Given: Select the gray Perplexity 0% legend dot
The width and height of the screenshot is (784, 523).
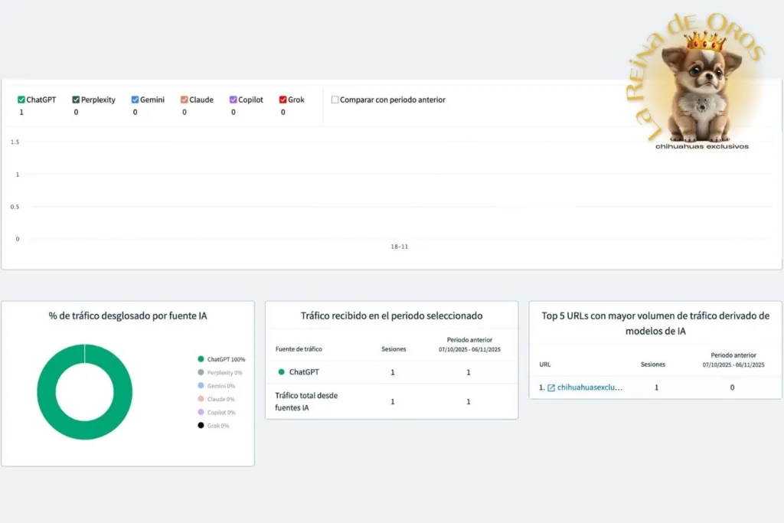Looking at the screenshot, I should (201, 372).
